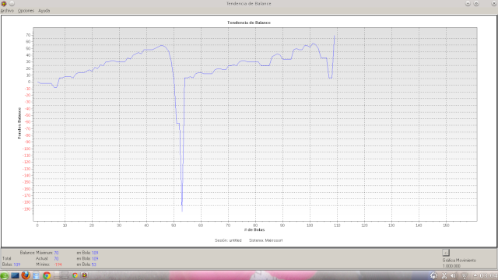The width and height of the screenshot is (498, 280).
Task: Launch the large Chrome taskbar icon
Action: [x=47, y=275]
